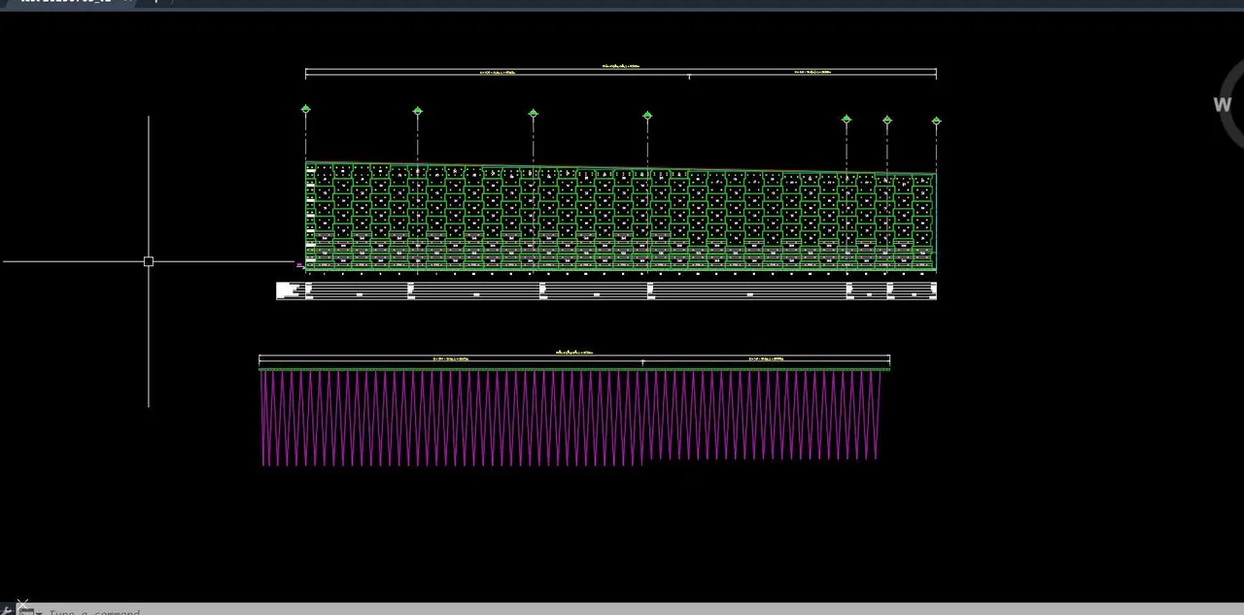Select the green panel grid elevation drawing

point(621,216)
